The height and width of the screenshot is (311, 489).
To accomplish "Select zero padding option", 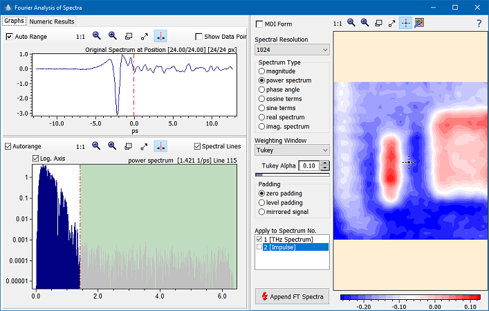I will click(261, 193).
